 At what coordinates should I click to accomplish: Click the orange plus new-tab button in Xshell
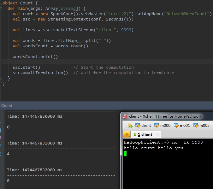tap(127, 134)
